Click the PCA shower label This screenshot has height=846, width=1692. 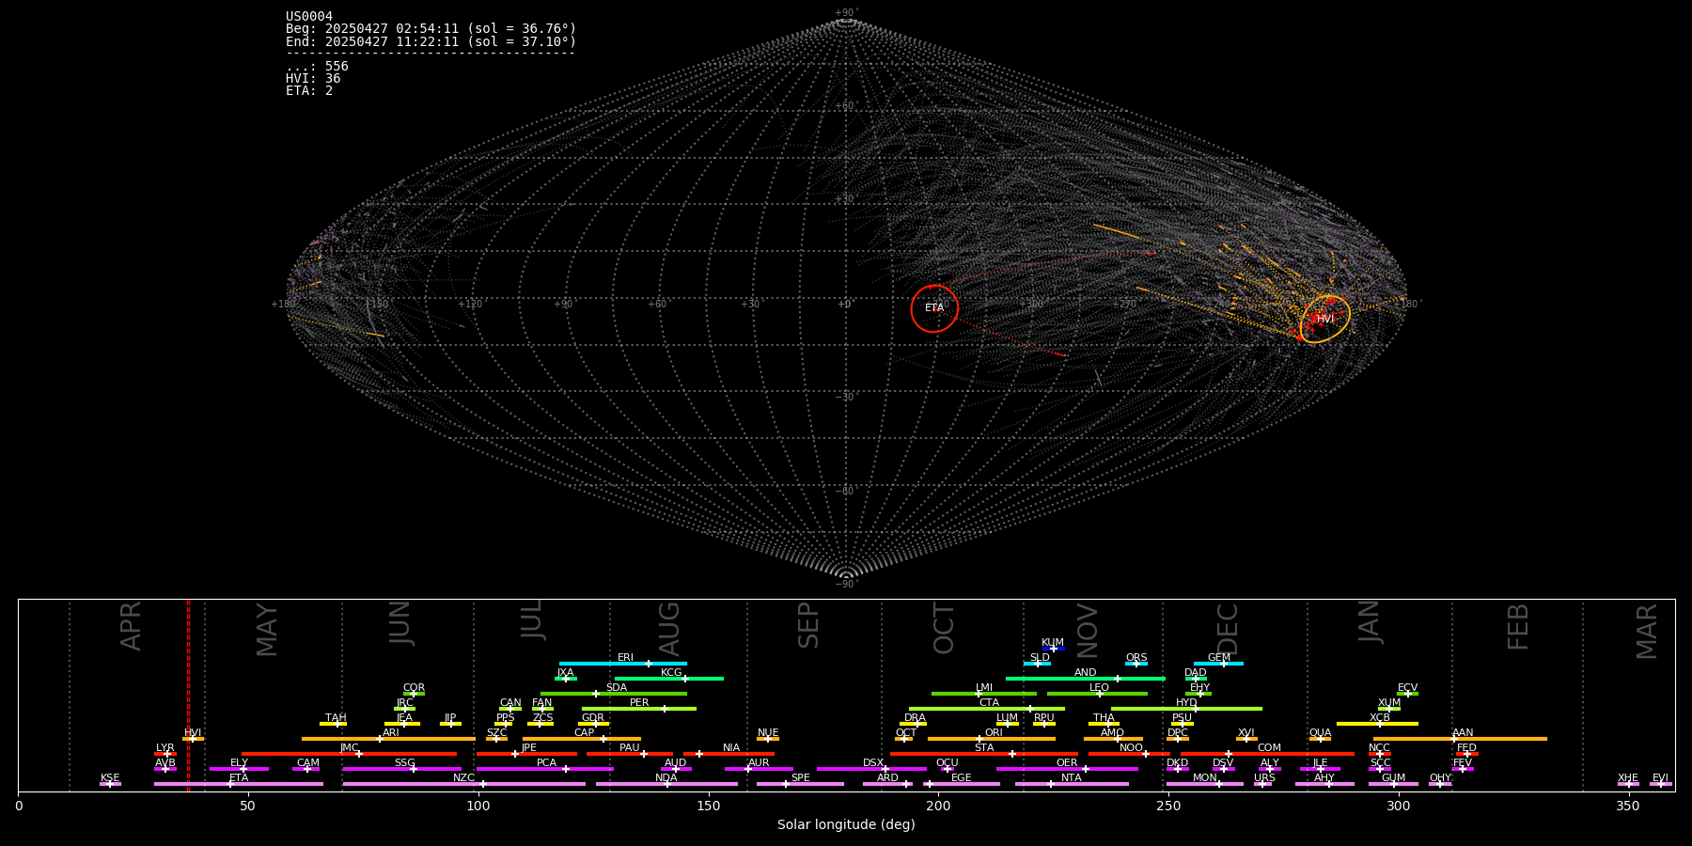point(547,763)
